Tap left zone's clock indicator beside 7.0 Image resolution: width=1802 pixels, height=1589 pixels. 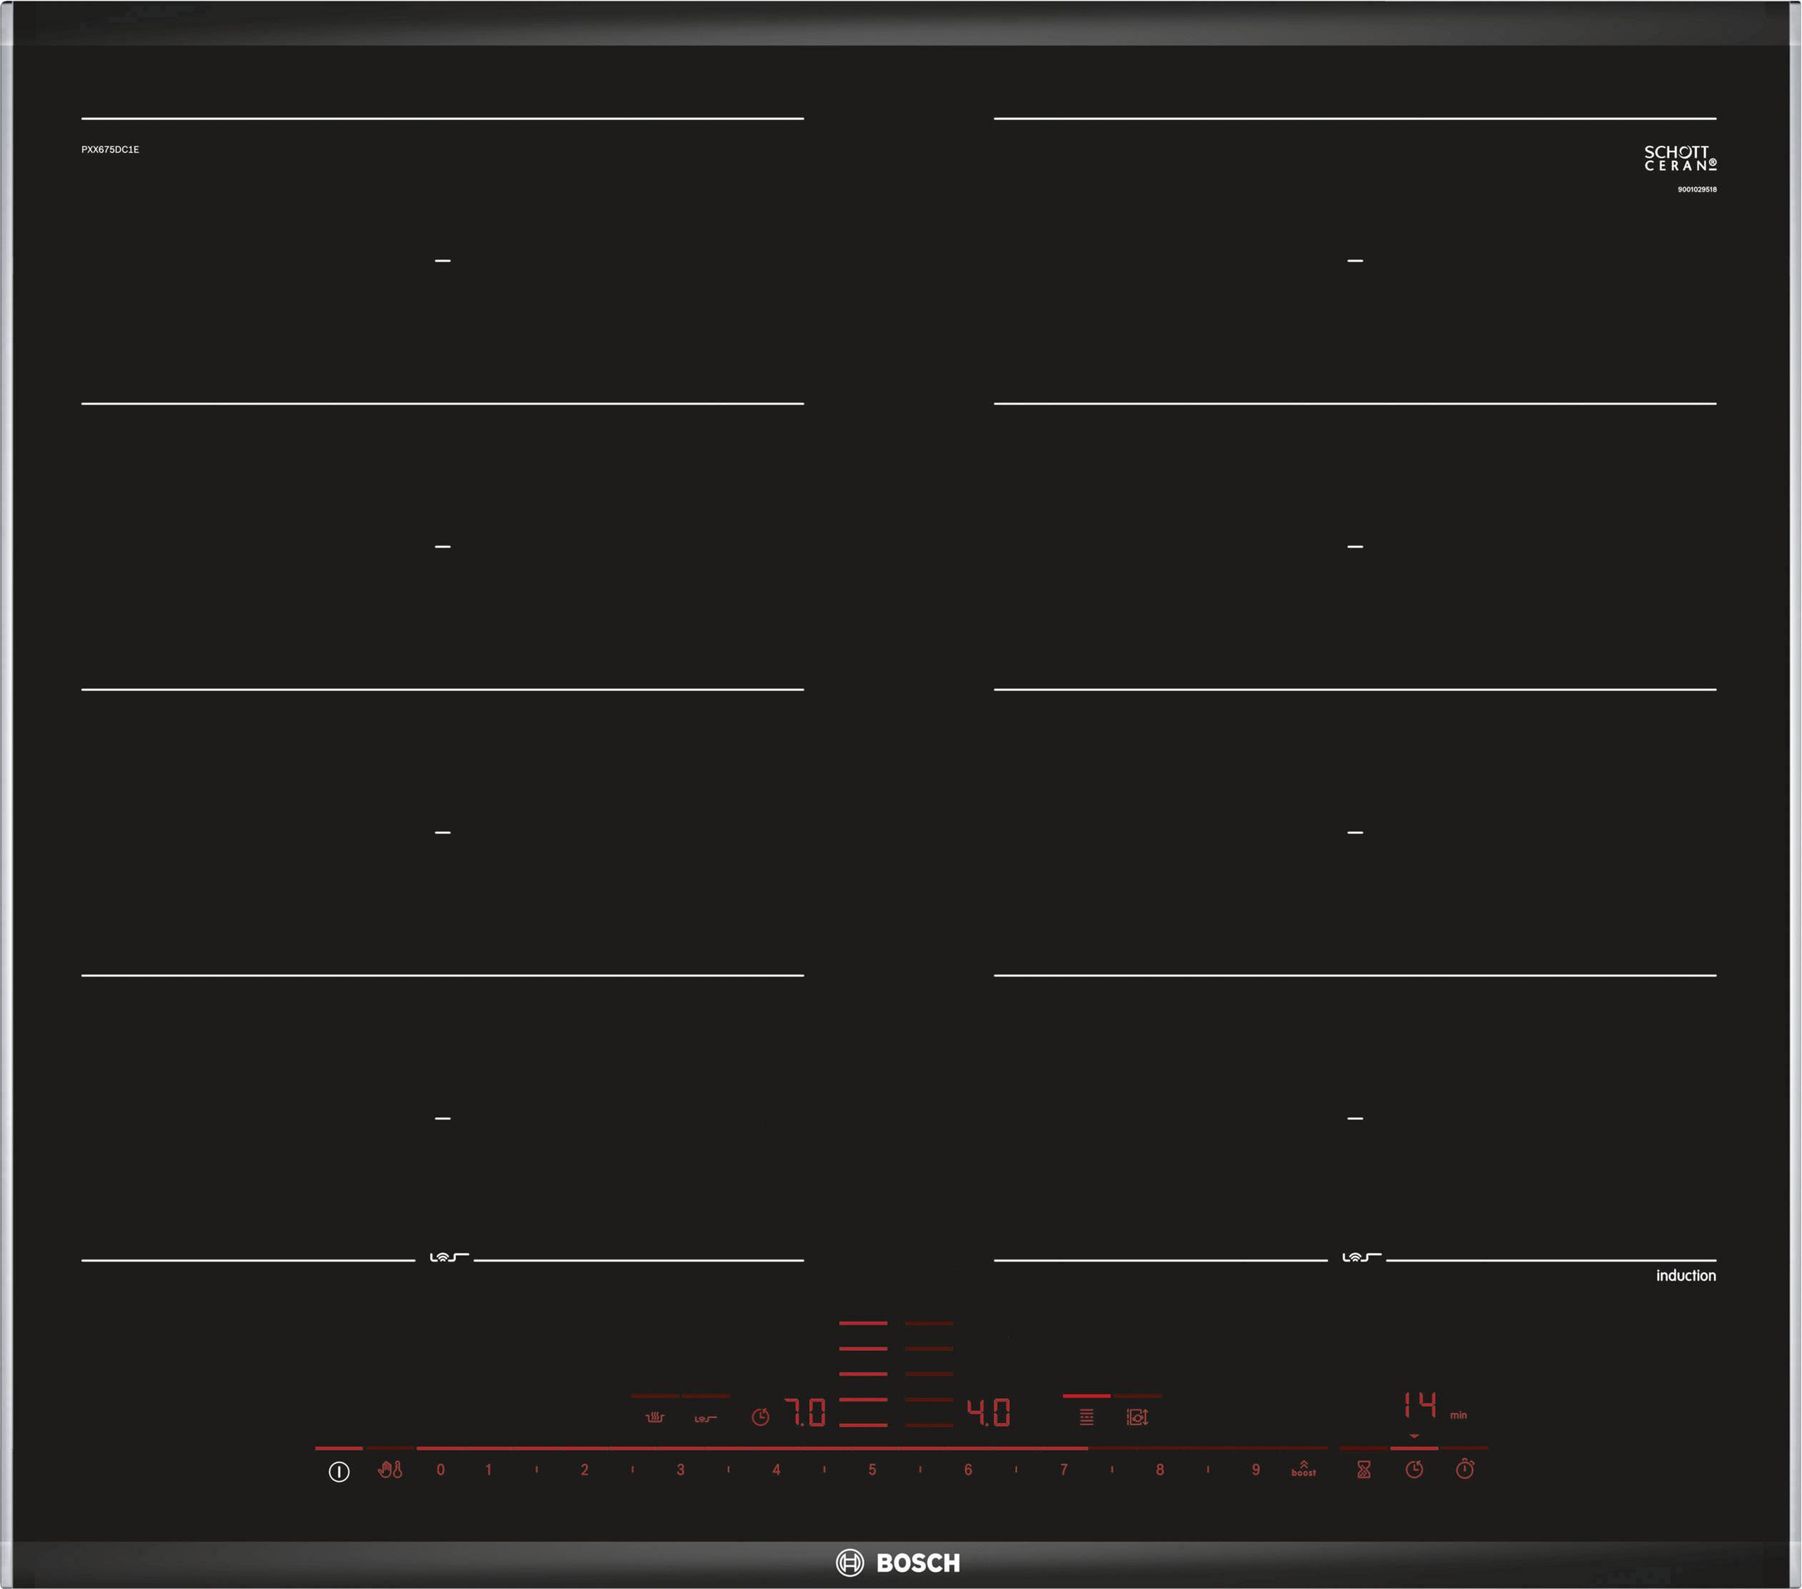pyautogui.click(x=760, y=1417)
